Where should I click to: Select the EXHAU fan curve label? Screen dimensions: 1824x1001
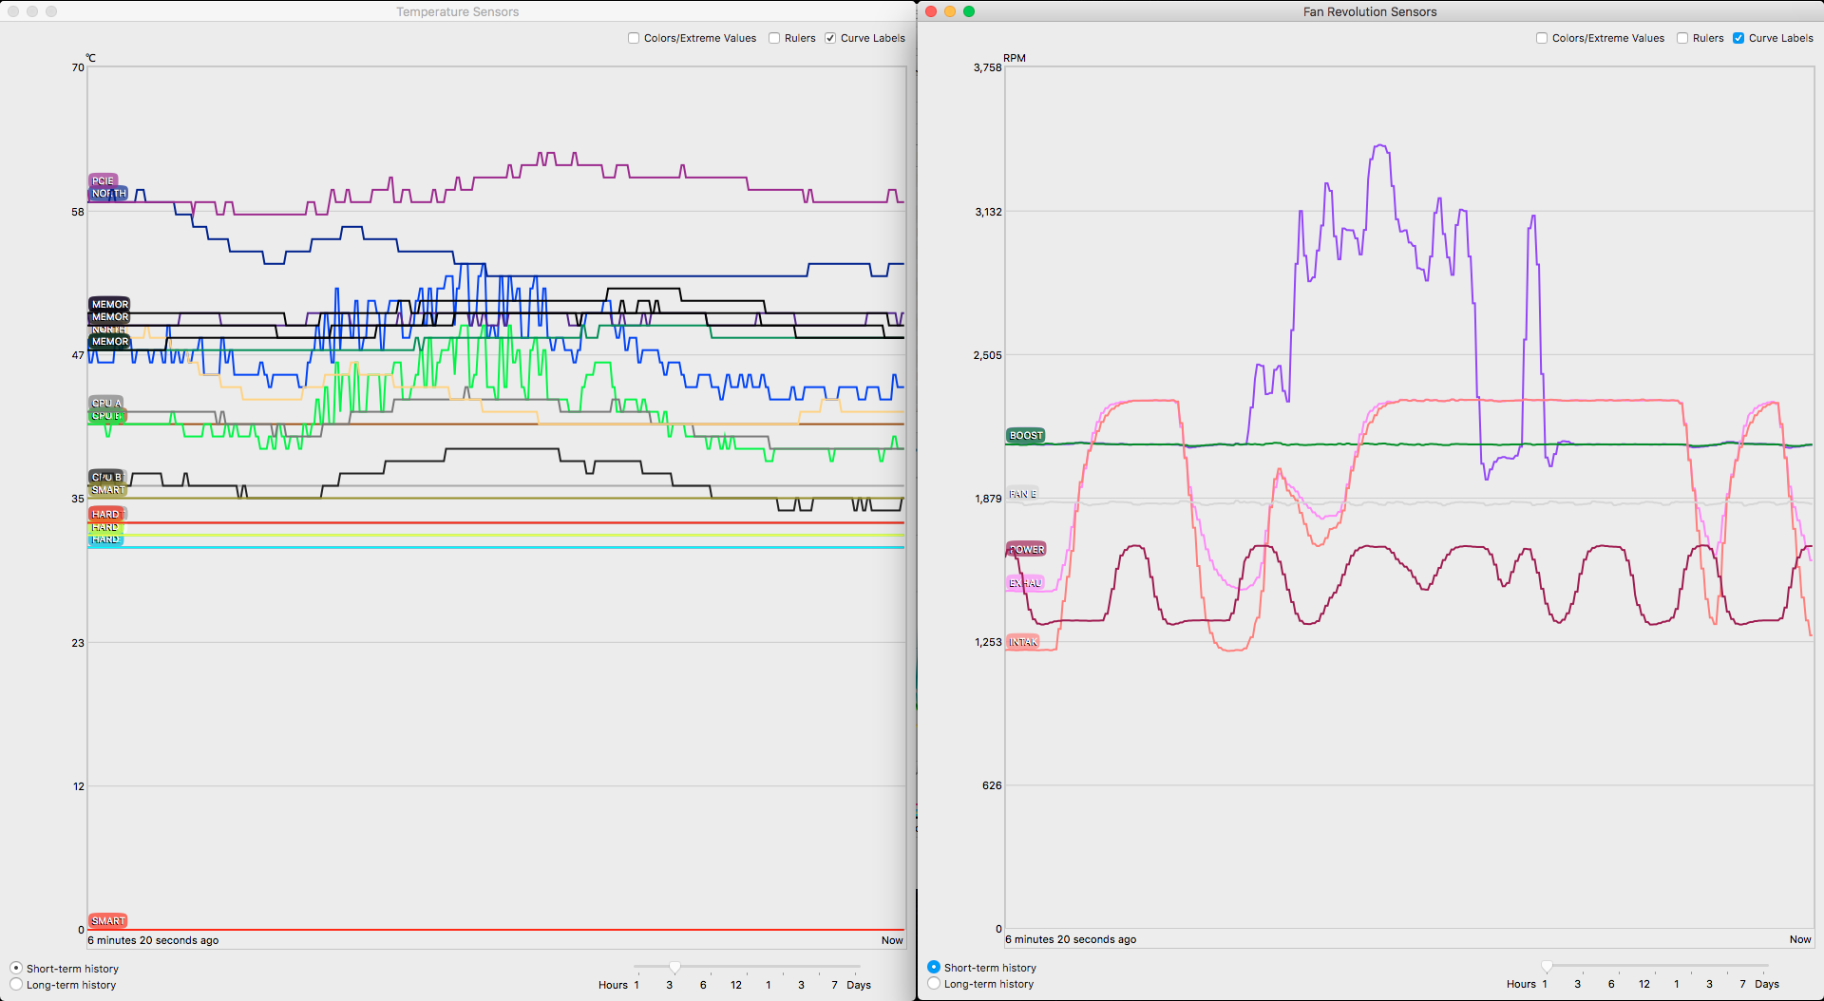click(1024, 583)
